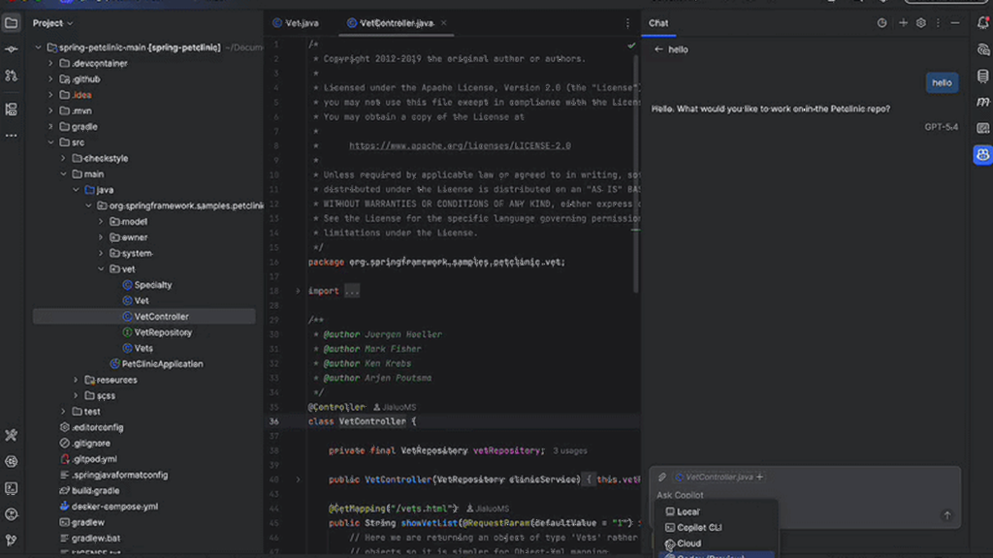Screen dimensions: 993x558
Task: Show more tool windows ellipsis in left stripe
Action: tap(12, 136)
